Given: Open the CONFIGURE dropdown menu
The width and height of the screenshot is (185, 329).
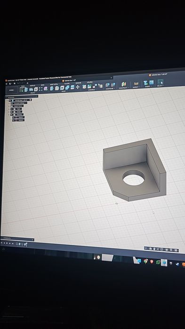Looking at the screenshot, I should pyautogui.click(x=110, y=88).
